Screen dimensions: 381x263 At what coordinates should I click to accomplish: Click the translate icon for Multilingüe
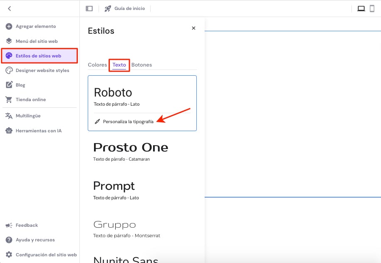coord(9,116)
